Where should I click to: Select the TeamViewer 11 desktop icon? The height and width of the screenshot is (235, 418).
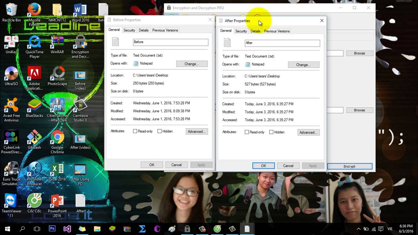click(11, 206)
